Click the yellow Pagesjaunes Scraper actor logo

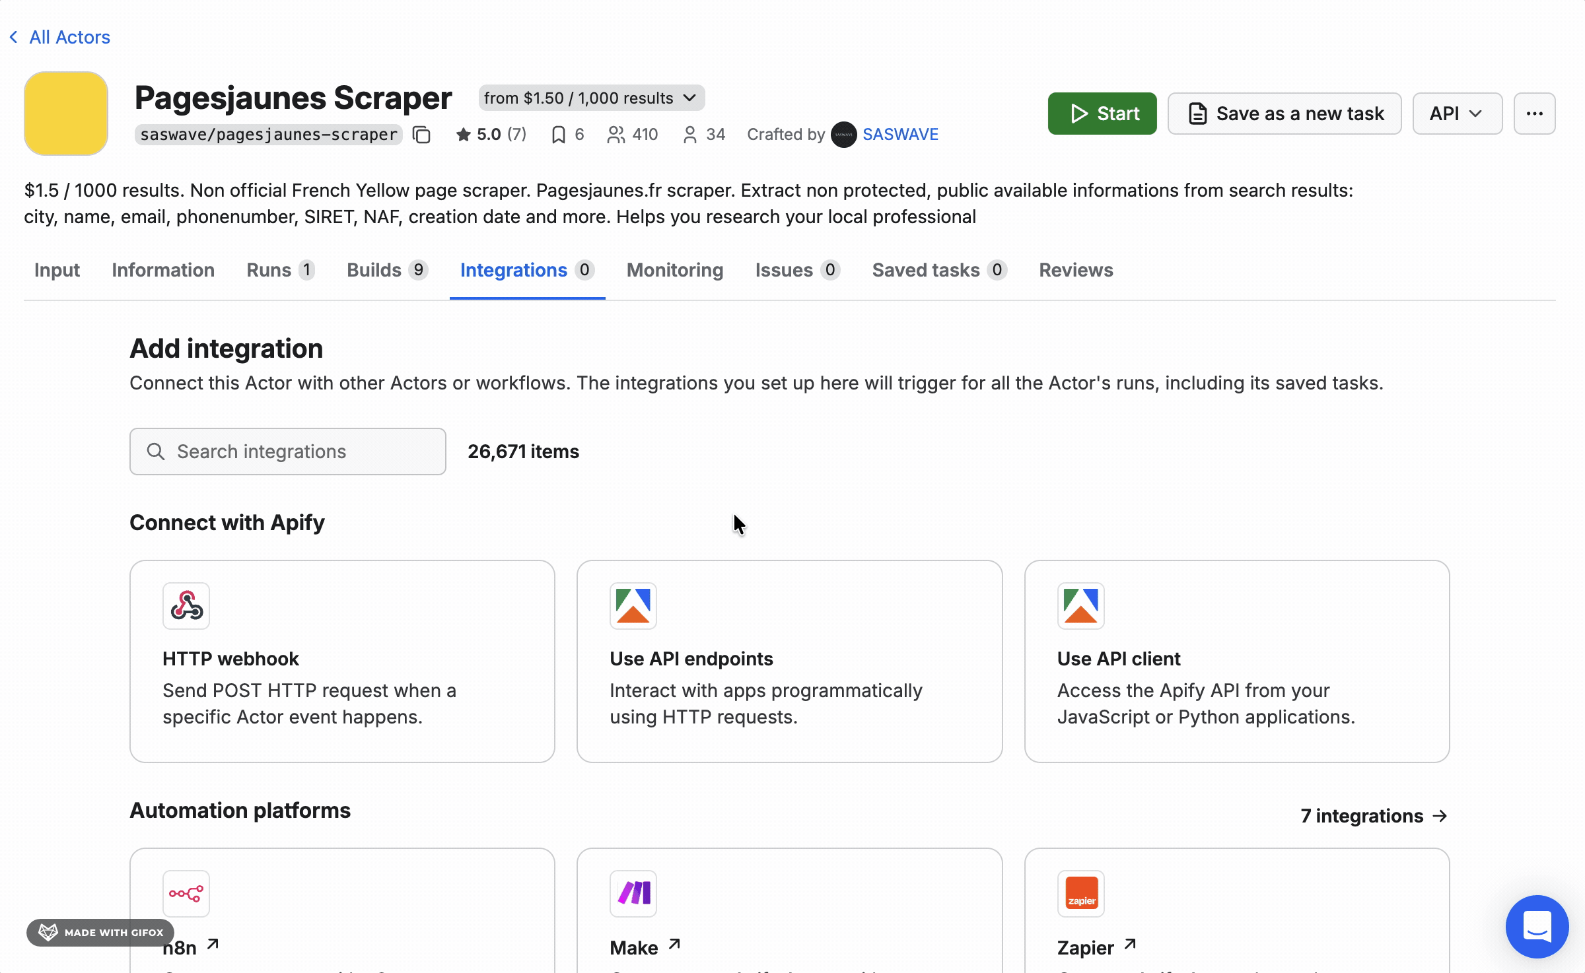(x=66, y=114)
